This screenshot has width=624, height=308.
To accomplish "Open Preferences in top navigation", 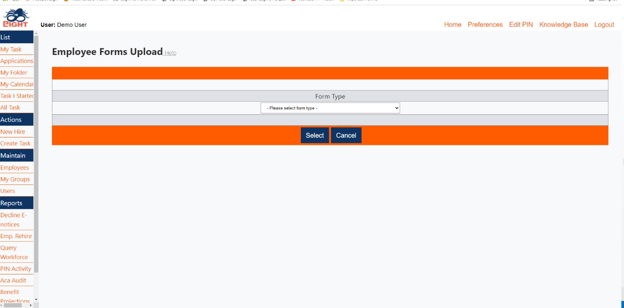I will click(485, 25).
